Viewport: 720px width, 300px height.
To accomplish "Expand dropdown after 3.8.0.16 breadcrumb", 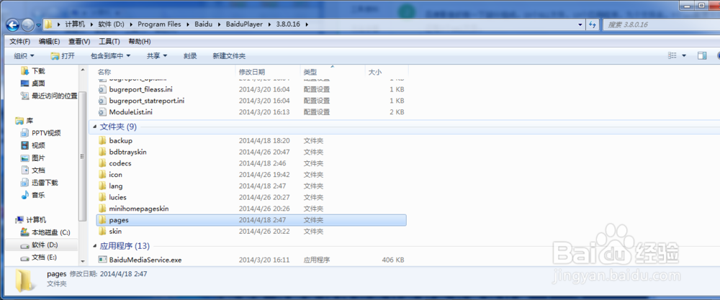I will click(x=307, y=24).
